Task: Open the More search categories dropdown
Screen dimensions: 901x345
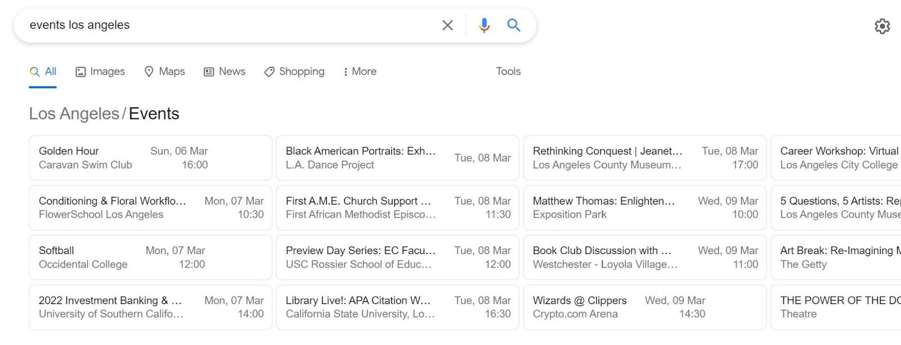Action: 359,71
